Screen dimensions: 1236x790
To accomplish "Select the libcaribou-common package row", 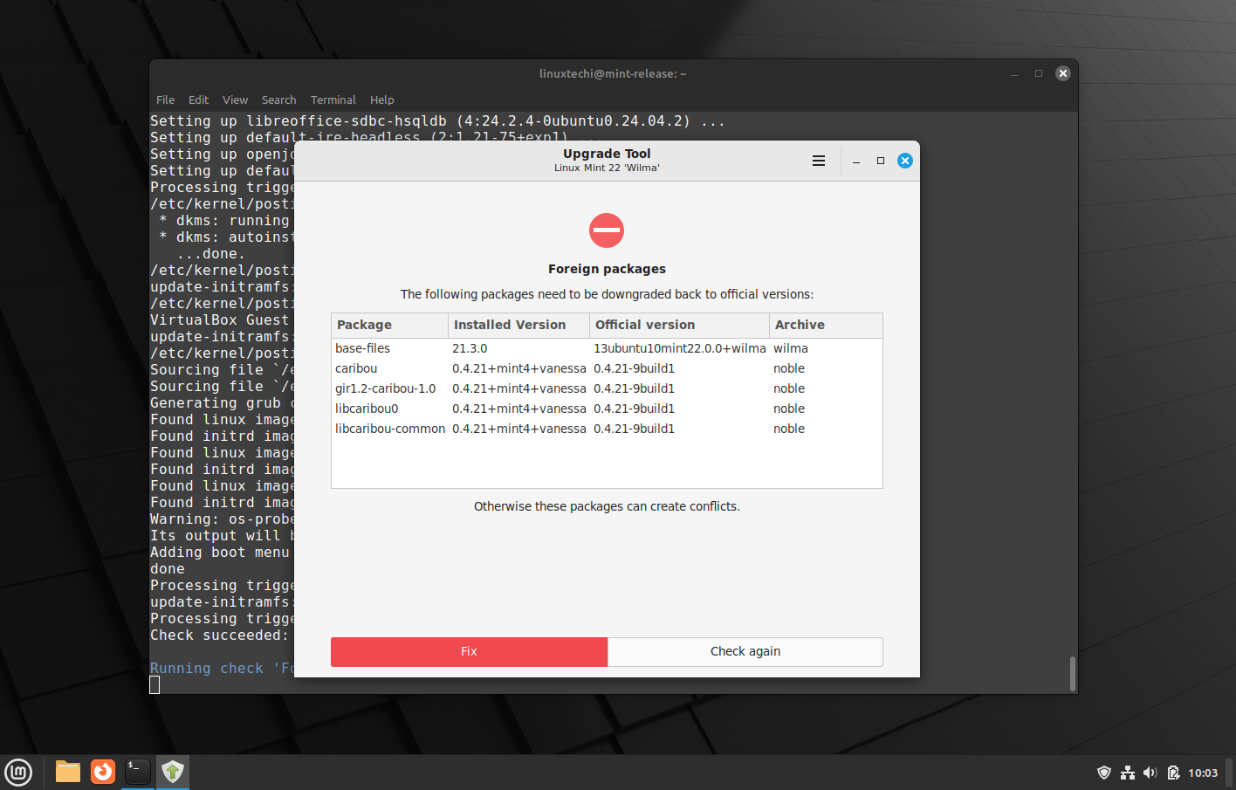I will point(607,429).
